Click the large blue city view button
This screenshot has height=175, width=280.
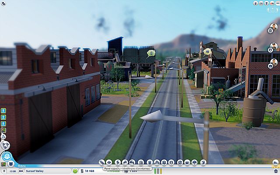[x=7, y=156]
